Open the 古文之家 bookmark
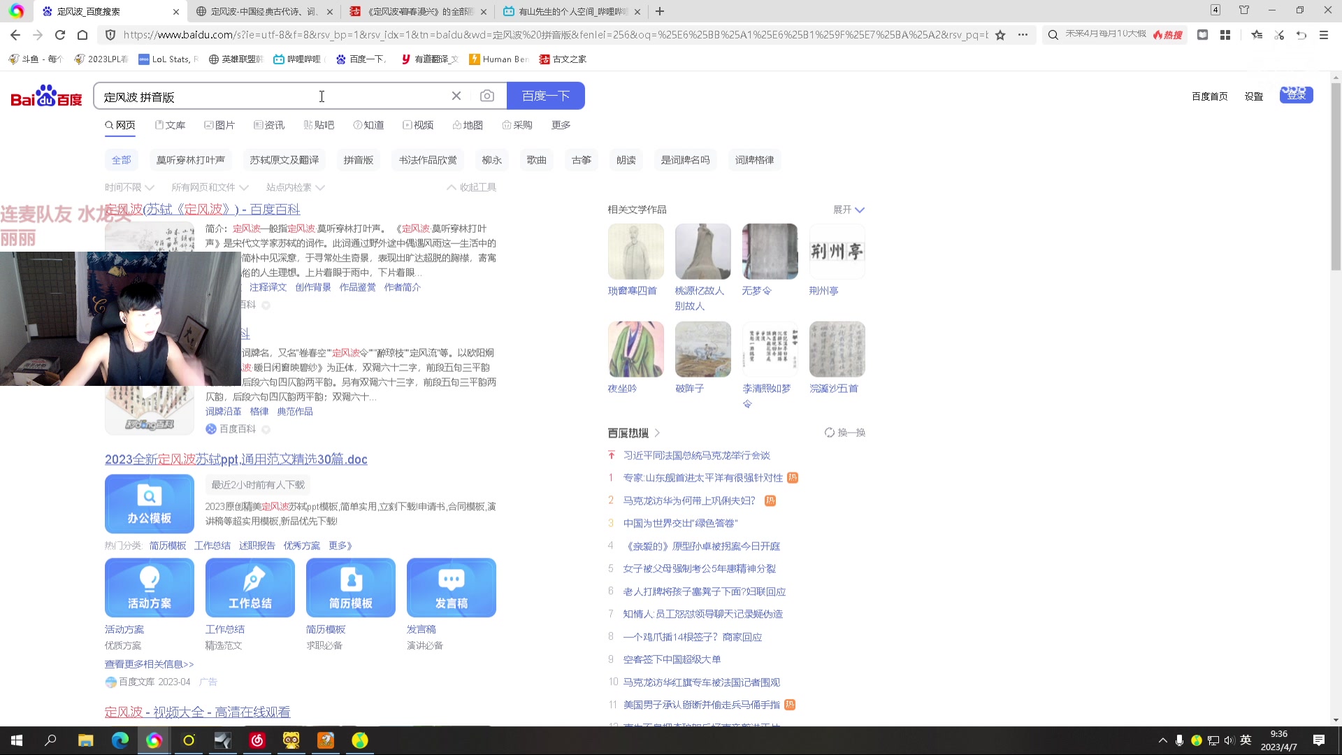Viewport: 1342px width, 755px height. (x=563, y=59)
